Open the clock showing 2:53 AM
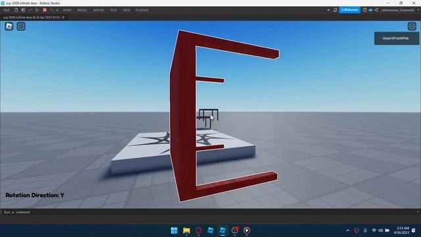The width and height of the screenshot is (421, 237). pos(402,230)
